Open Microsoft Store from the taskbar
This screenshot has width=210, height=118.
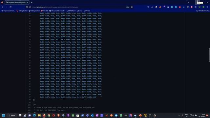click(x=78, y=115)
